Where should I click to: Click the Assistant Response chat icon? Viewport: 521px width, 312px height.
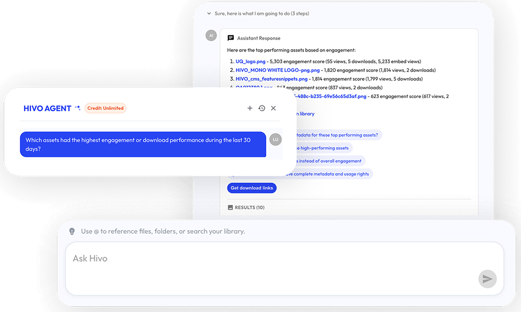[x=231, y=38]
